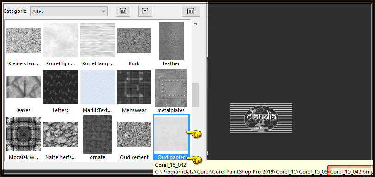
Task: Select the Kurk texture thumbnail
Action: [x=134, y=40]
